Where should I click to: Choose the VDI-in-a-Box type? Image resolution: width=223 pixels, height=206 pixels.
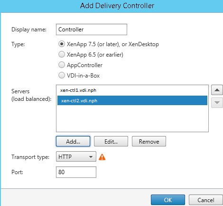click(x=62, y=75)
